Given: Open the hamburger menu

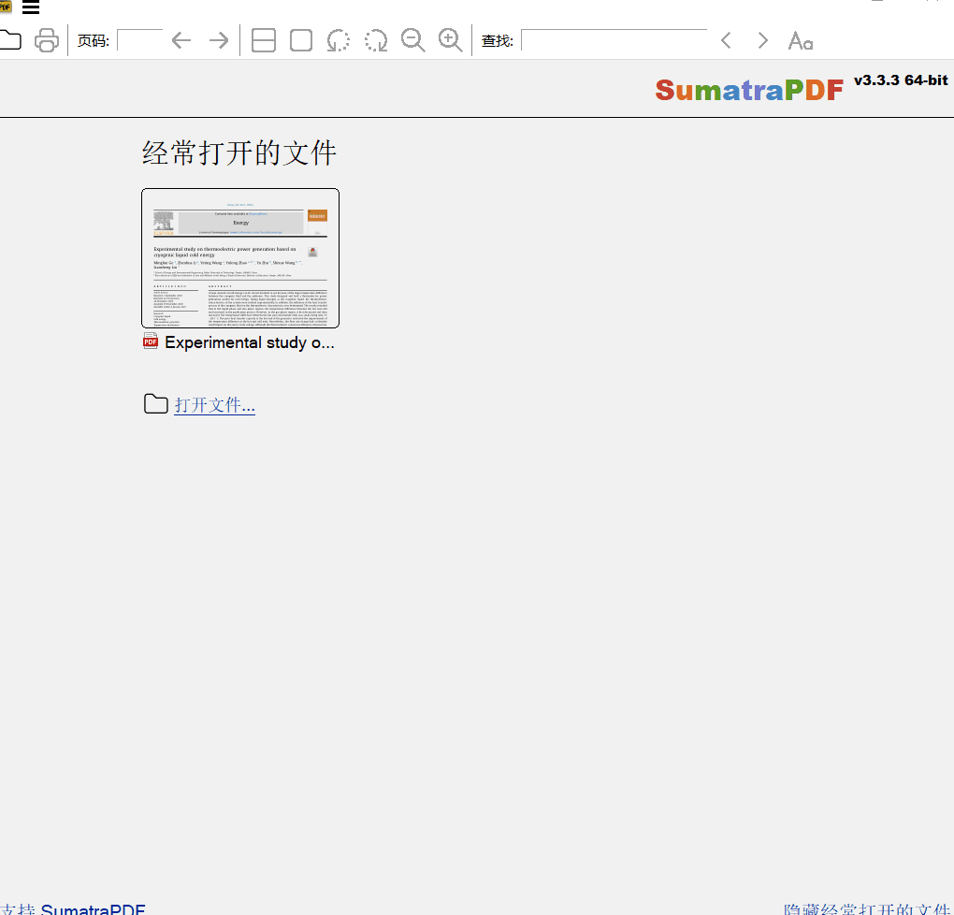Looking at the screenshot, I should coord(31,7).
